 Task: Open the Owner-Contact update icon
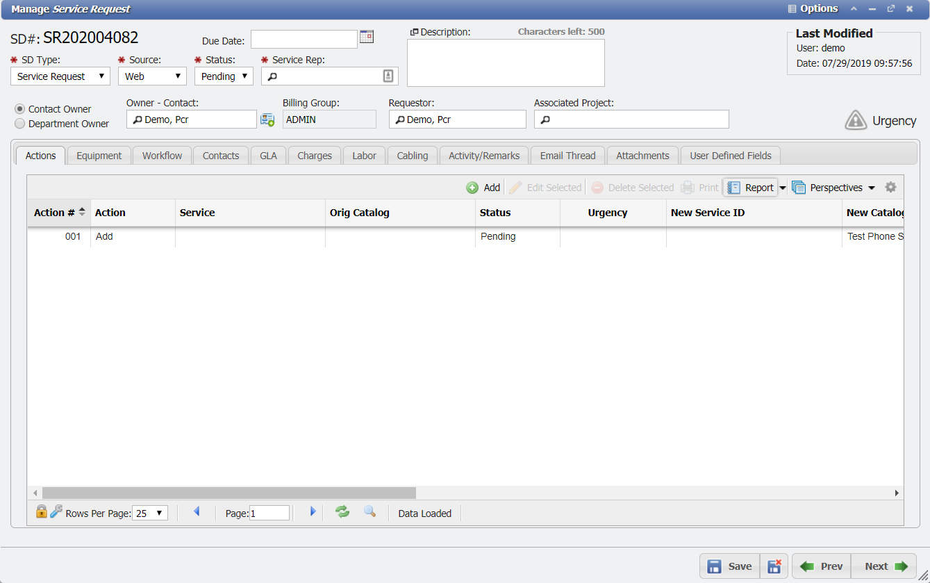pos(268,119)
